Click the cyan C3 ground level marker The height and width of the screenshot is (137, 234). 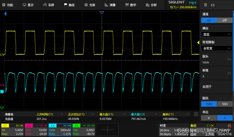click(2, 92)
